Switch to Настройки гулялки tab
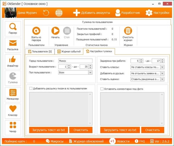This screenshot has height=146, width=174. click(x=99, y=51)
